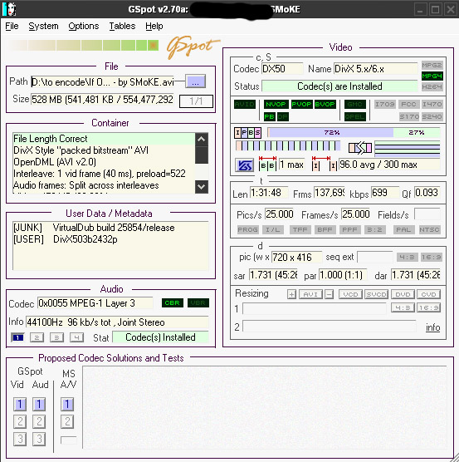Click the DVD resizing button
The height and width of the screenshot is (462, 459).
tap(403, 294)
